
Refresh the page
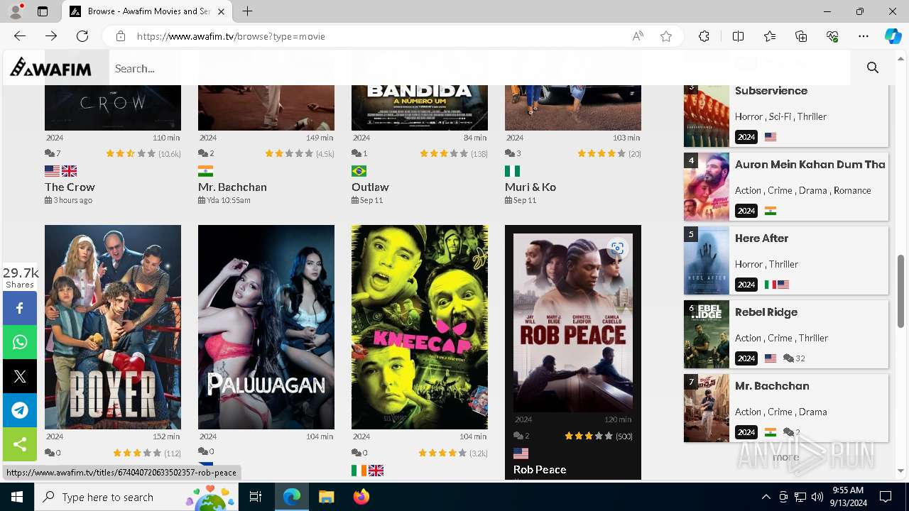click(x=82, y=36)
